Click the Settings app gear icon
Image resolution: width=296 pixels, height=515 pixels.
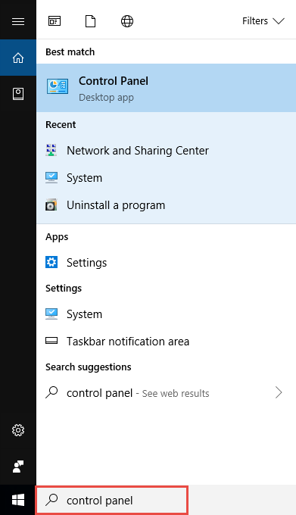pos(51,262)
